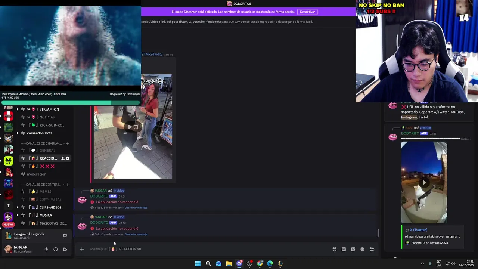
Task: Expand CLIPS-VIDEOS channel threads arrow
Action: [x=17, y=207]
